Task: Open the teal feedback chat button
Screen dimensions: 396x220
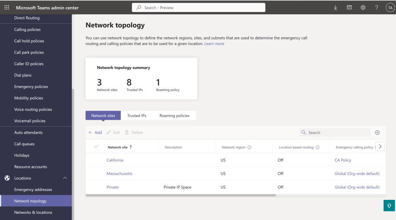Action: point(389,205)
